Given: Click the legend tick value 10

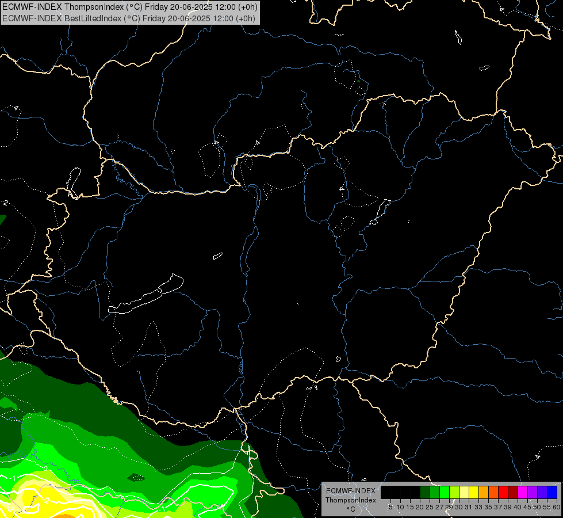Looking at the screenshot, I should point(400,507).
